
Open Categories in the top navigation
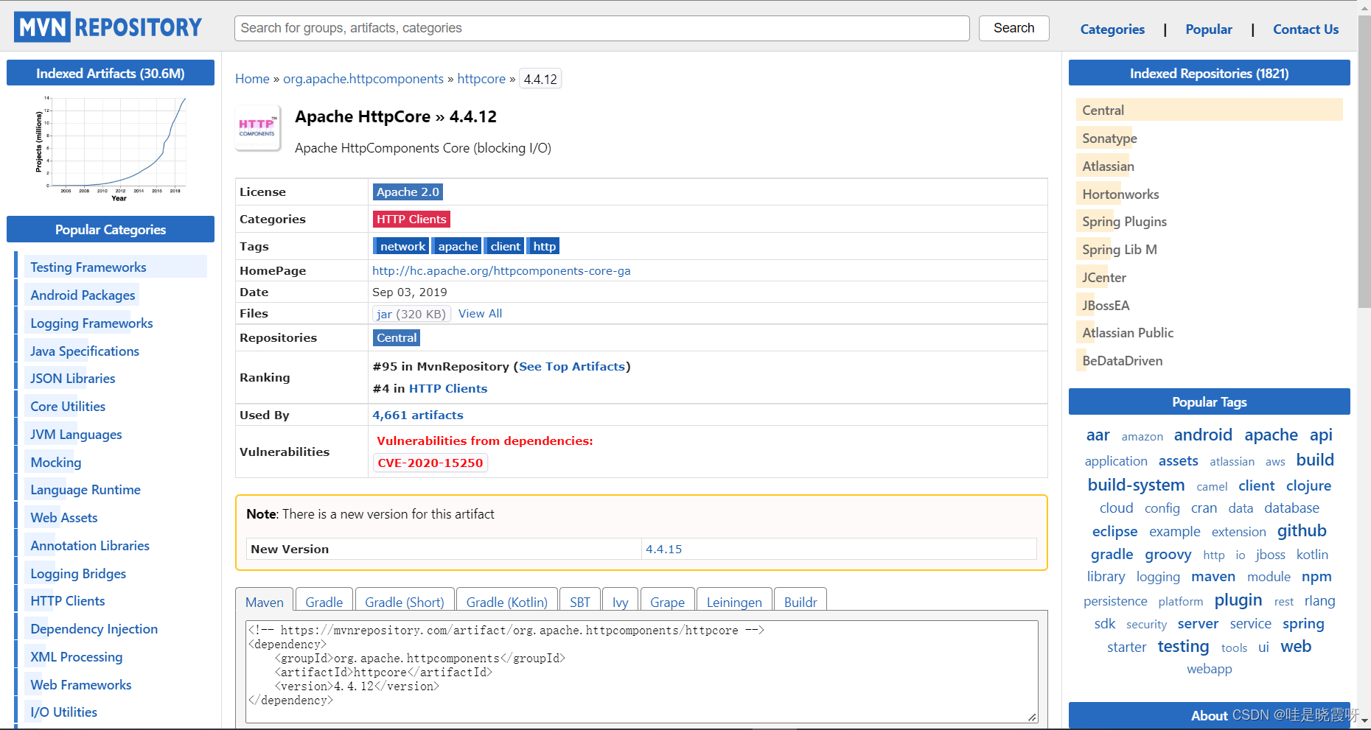(1112, 29)
